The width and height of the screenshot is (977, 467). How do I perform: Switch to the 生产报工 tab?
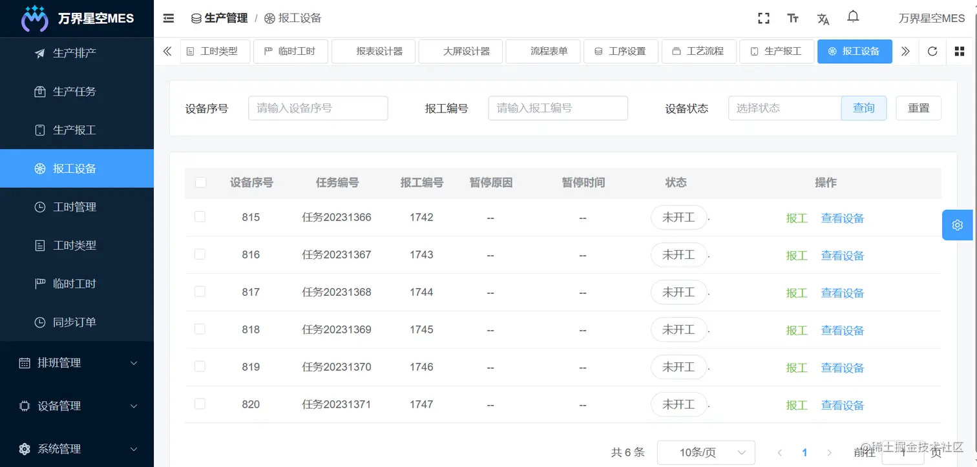tap(777, 51)
